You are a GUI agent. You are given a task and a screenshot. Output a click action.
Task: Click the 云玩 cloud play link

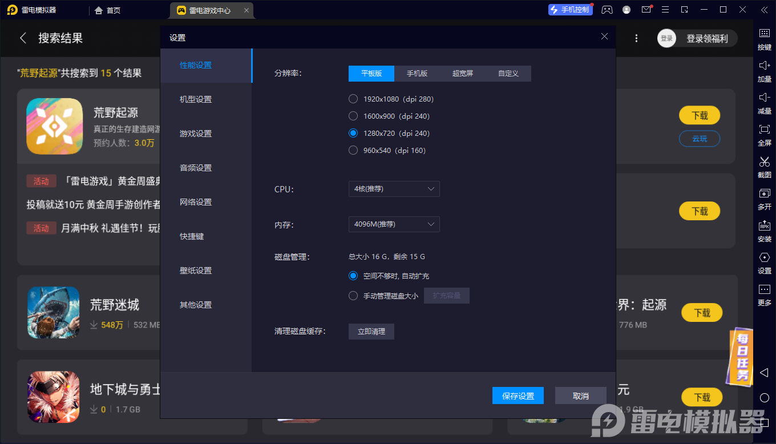click(x=699, y=139)
